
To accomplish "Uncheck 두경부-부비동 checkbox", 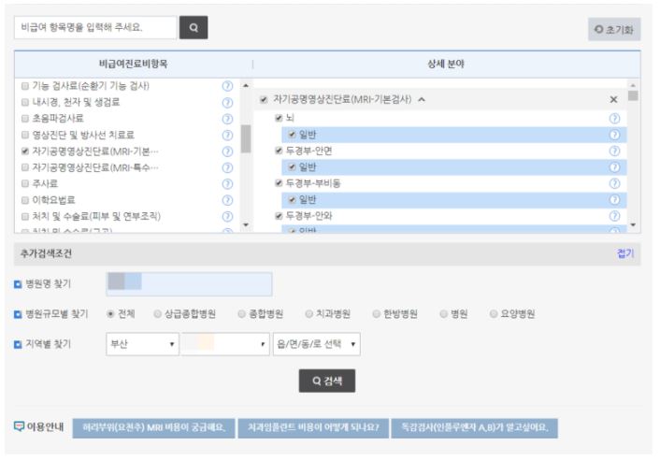I will [x=279, y=183].
